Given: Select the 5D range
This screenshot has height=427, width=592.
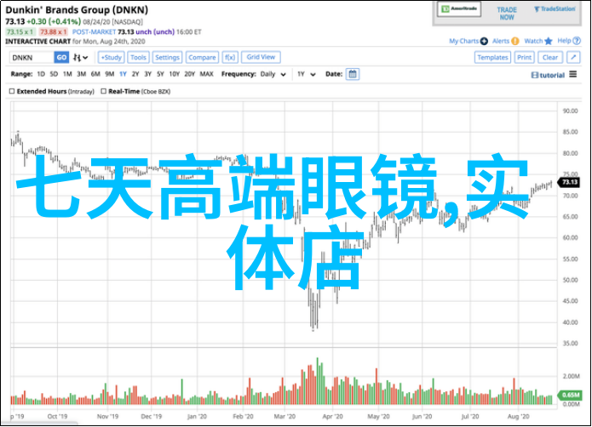Looking at the screenshot, I should pyautogui.click(x=54, y=74).
